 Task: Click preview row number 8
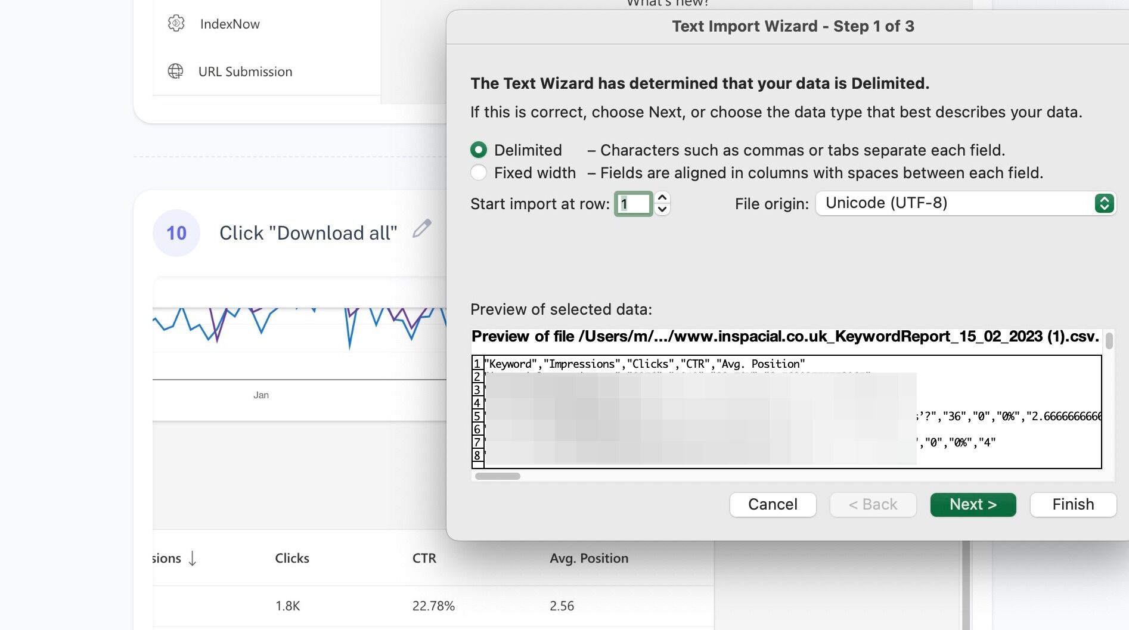click(x=477, y=455)
